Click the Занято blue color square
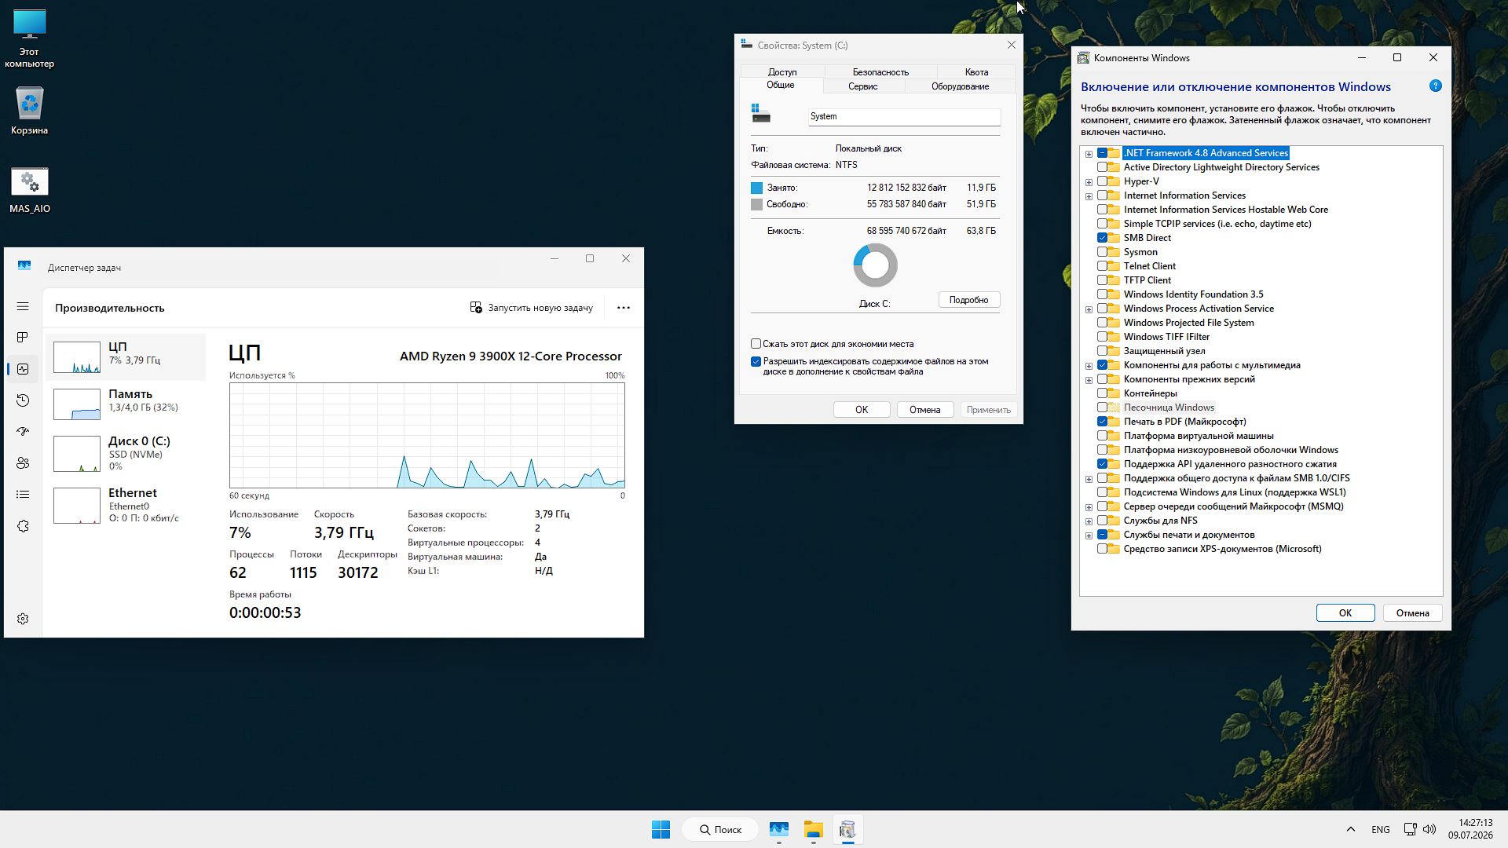 (756, 188)
